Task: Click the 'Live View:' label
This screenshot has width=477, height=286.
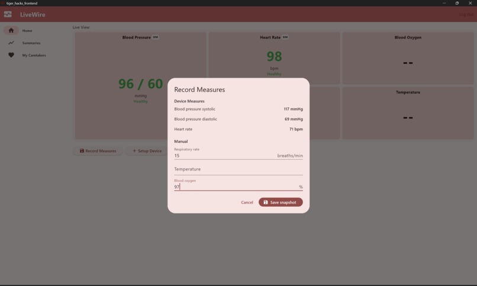Action: click(x=81, y=27)
